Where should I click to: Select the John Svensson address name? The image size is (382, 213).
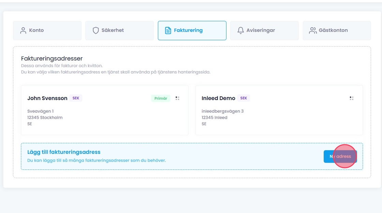(x=47, y=98)
